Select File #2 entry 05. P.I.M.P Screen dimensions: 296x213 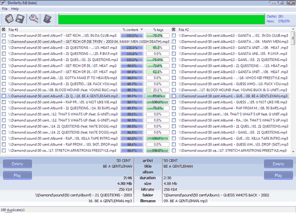click(x=233, y=54)
